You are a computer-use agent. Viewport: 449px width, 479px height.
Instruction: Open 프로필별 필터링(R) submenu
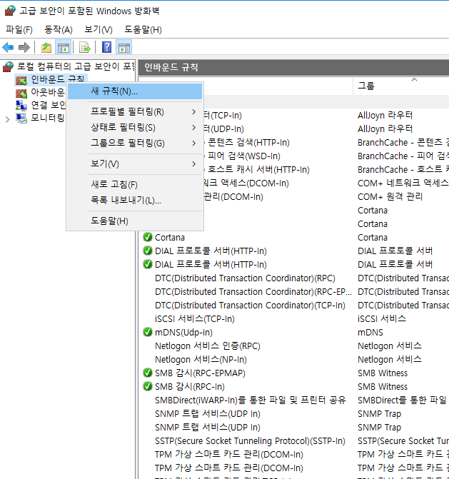point(135,112)
